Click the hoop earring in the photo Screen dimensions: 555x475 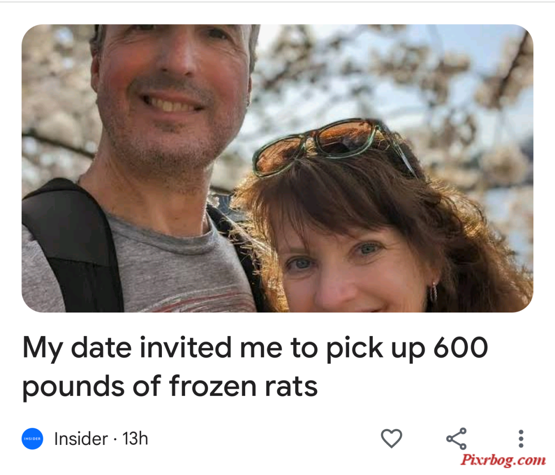click(433, 293)
